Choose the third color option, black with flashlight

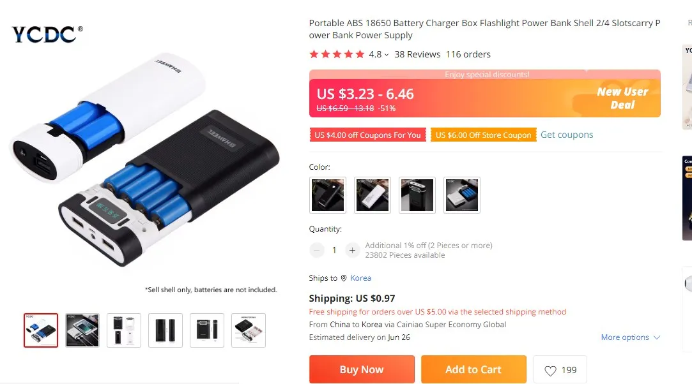[417, 195]
